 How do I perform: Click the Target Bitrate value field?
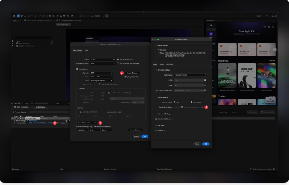click(202, 107)
